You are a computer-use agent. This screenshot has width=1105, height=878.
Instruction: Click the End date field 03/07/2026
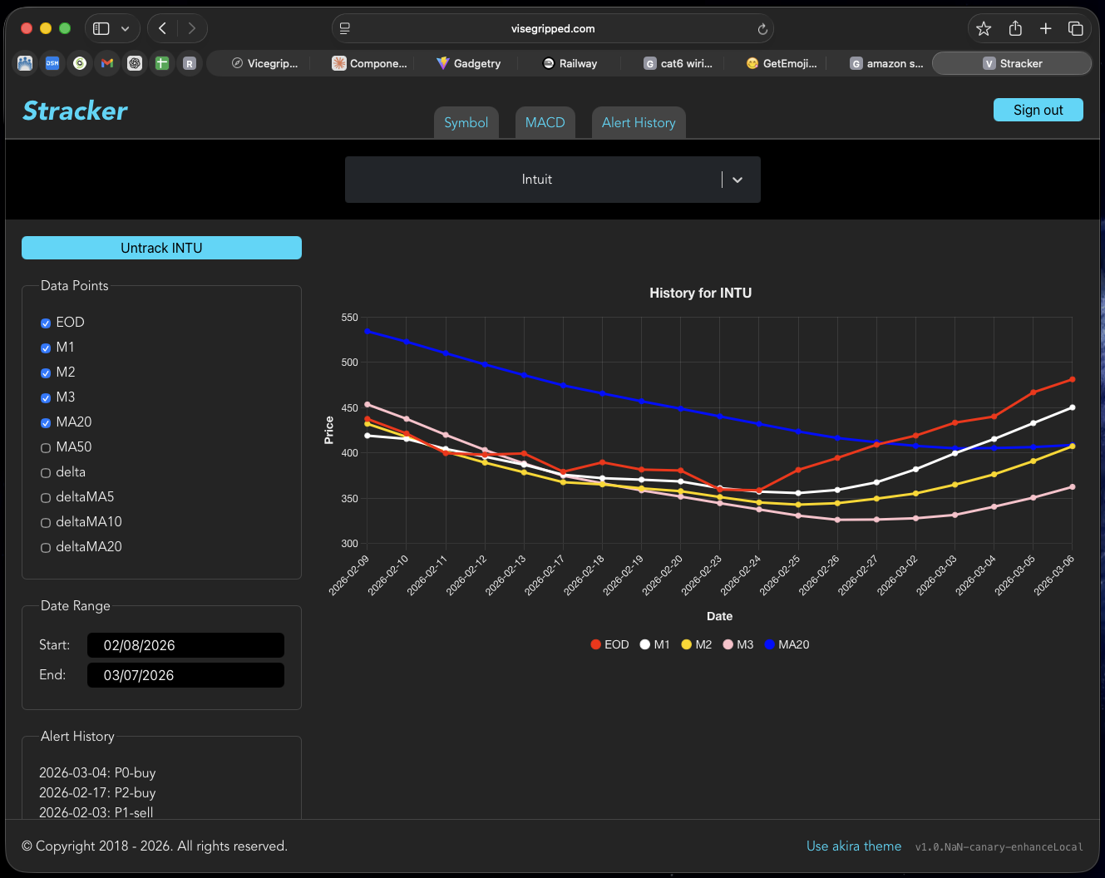click(185, 675)
